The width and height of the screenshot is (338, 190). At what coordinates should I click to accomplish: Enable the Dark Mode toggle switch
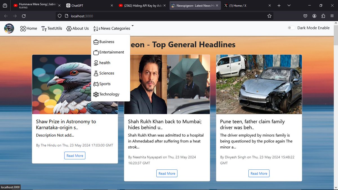pos(291,28)
